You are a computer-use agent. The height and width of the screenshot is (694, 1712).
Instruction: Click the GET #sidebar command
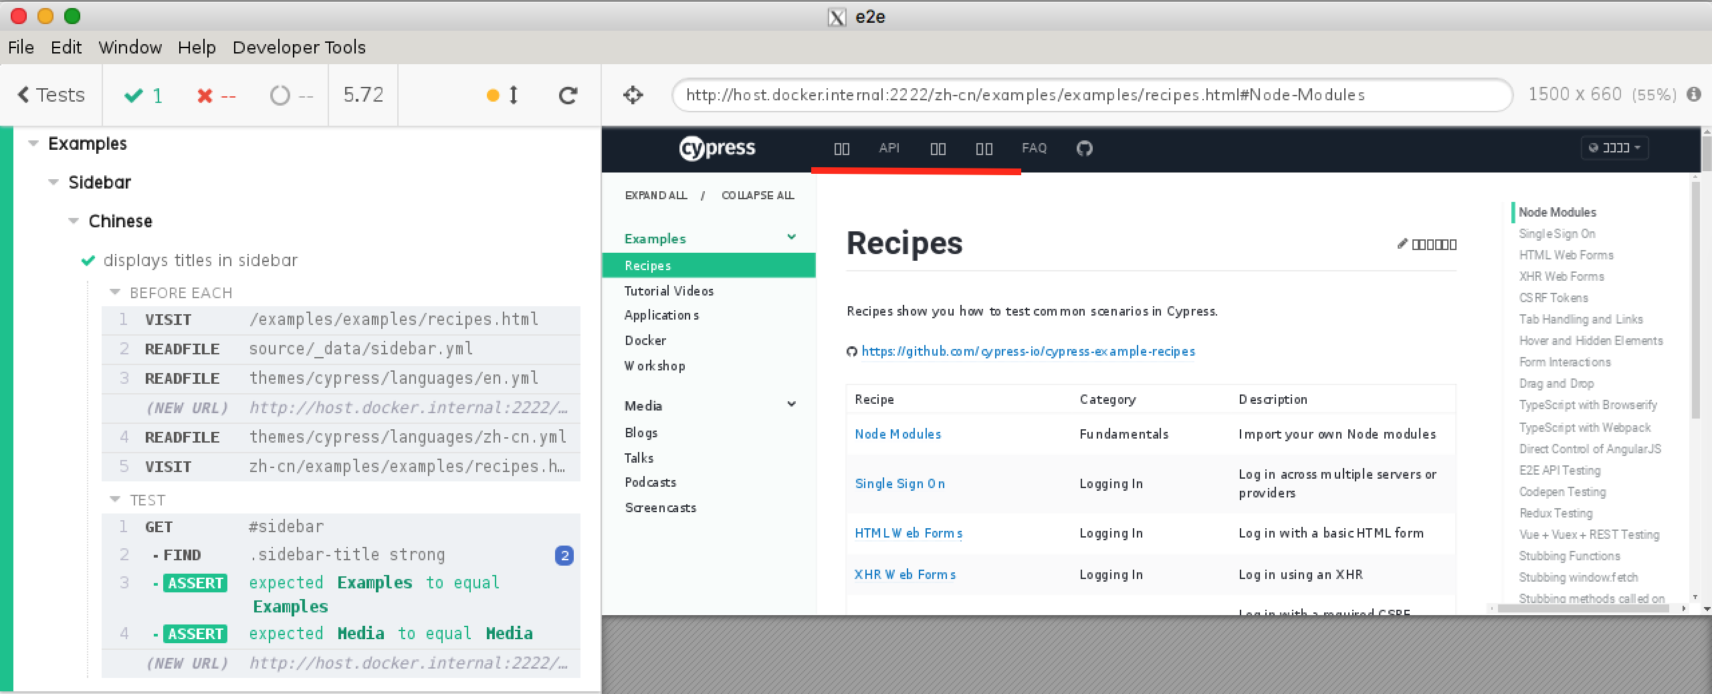[x=341, y=527]
